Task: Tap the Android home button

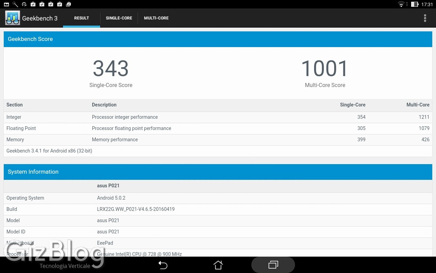Action: point(218,265)
